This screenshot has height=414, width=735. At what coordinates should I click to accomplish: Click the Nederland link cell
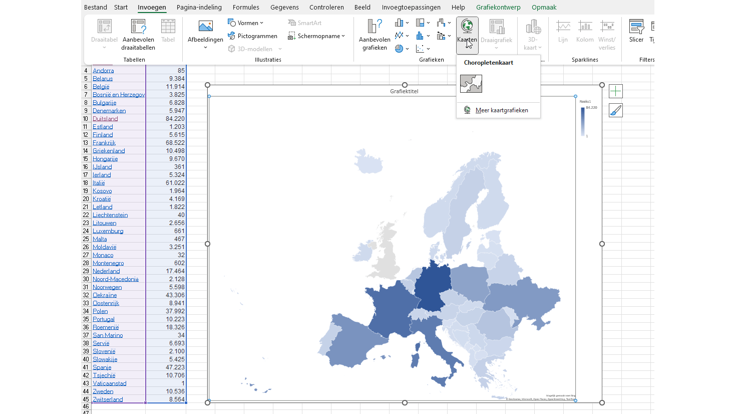(x=106, y=271)
